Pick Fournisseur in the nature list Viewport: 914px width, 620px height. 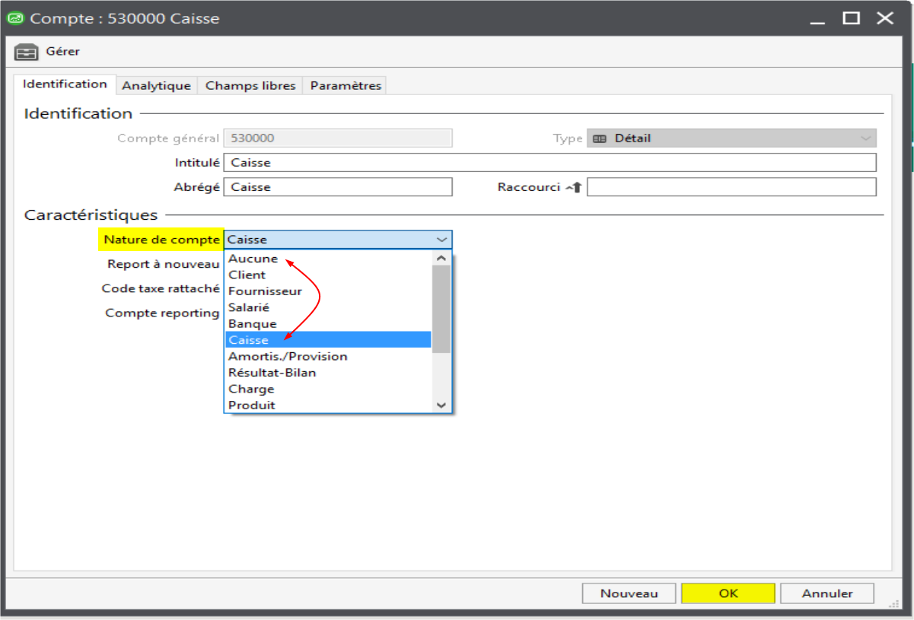[x=265, y=291]
